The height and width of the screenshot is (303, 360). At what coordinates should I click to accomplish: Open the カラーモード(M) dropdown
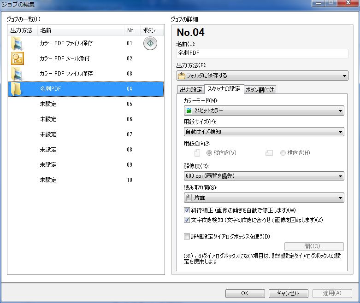pos(264,111)
